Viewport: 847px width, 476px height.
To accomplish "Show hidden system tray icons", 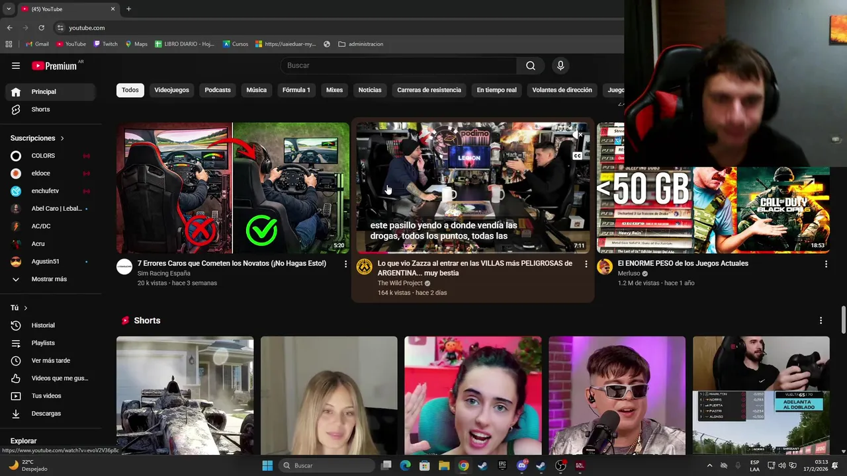I will click(x=709, y=465).
